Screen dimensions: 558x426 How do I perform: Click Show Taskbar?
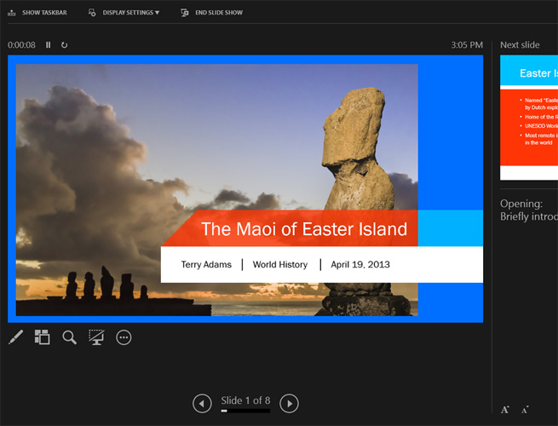tap(38, 13)
